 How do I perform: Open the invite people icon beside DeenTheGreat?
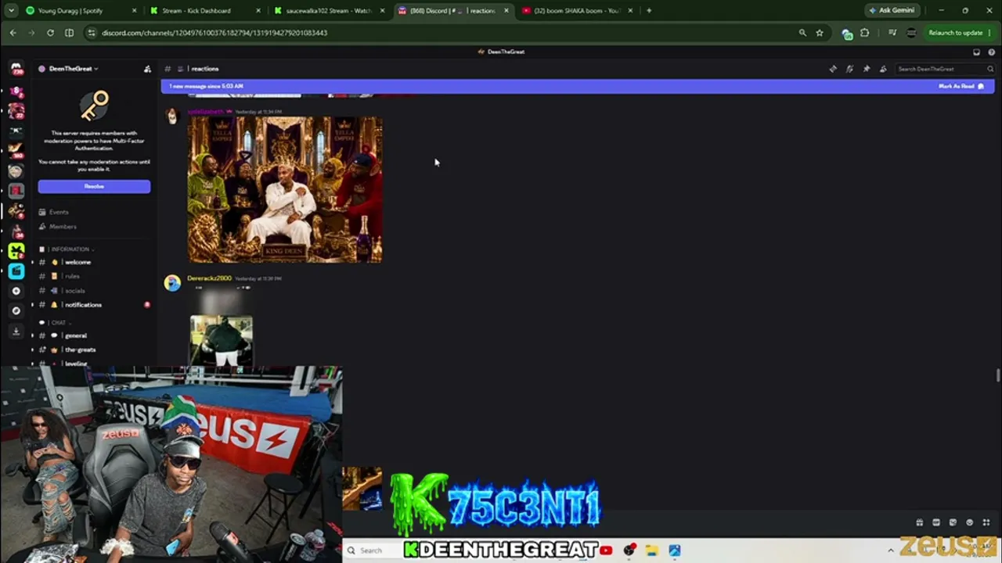(147, 69)
